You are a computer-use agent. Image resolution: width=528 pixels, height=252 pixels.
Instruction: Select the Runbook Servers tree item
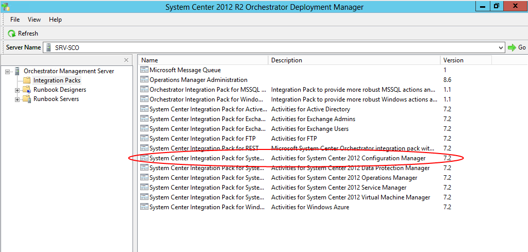[56, 99]
